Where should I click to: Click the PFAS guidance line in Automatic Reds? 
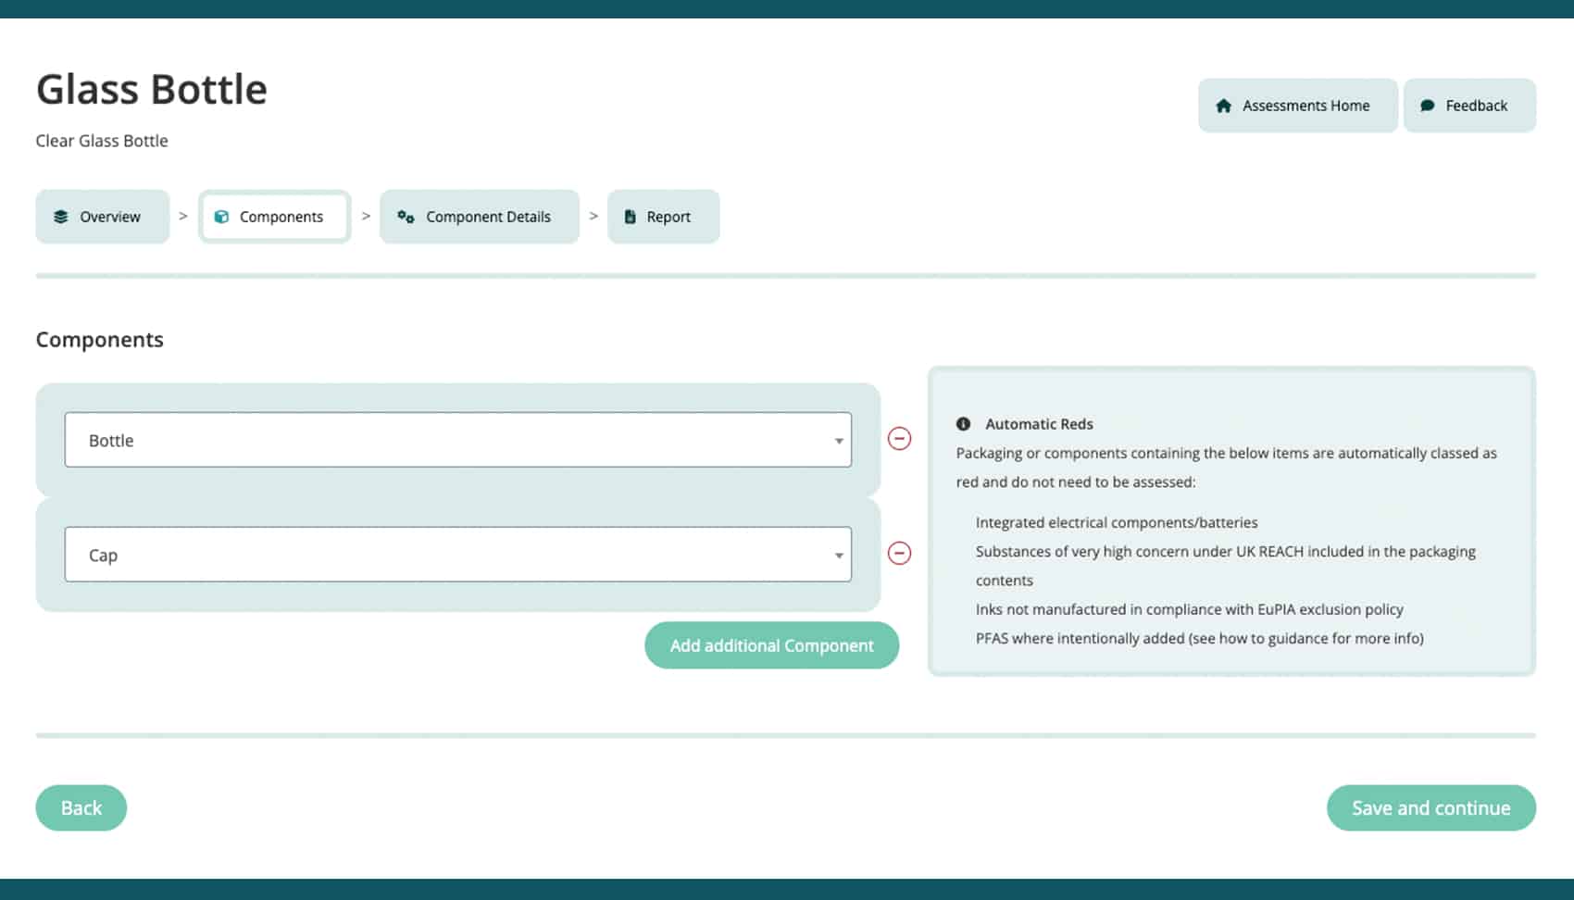click(1199, 638)
